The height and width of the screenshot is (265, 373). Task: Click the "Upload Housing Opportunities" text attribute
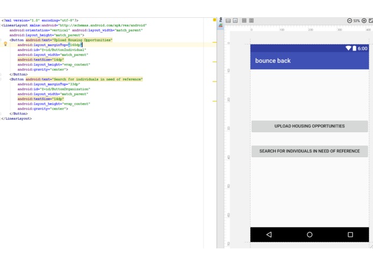point(69,40)
